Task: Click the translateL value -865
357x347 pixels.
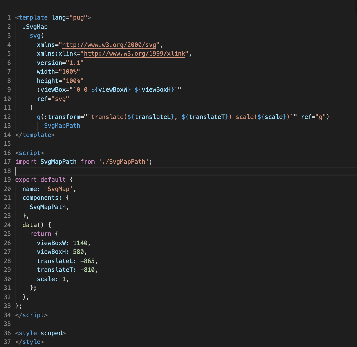Action: [x=88, y=261]
